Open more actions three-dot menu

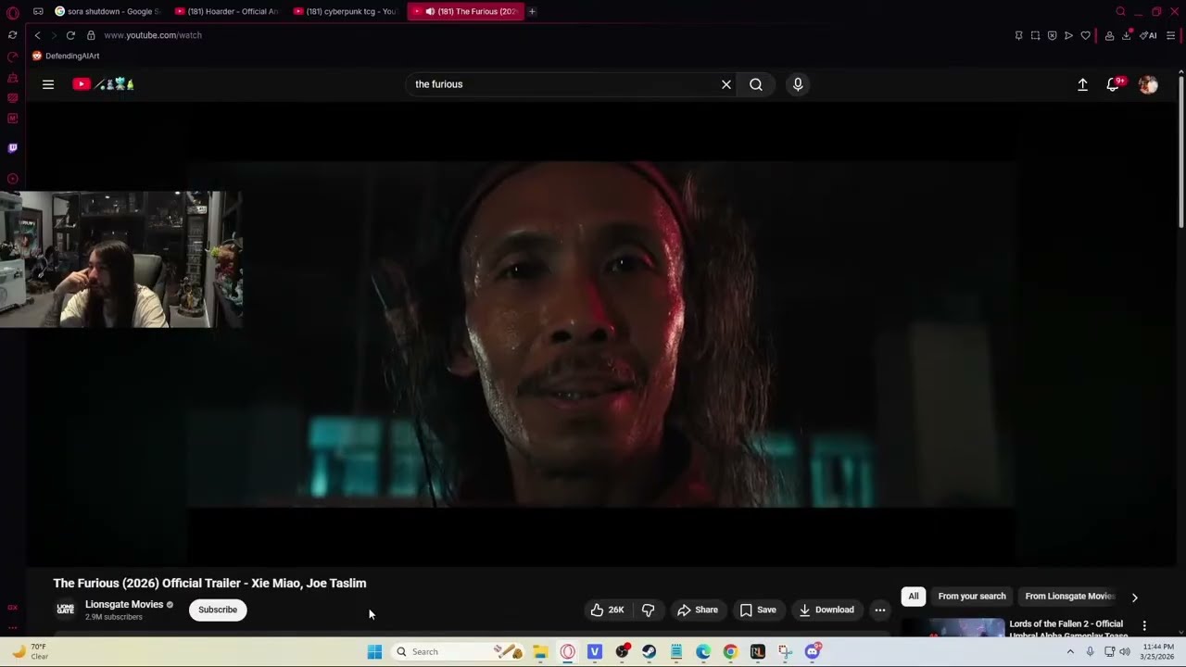[x=880, y=610]
